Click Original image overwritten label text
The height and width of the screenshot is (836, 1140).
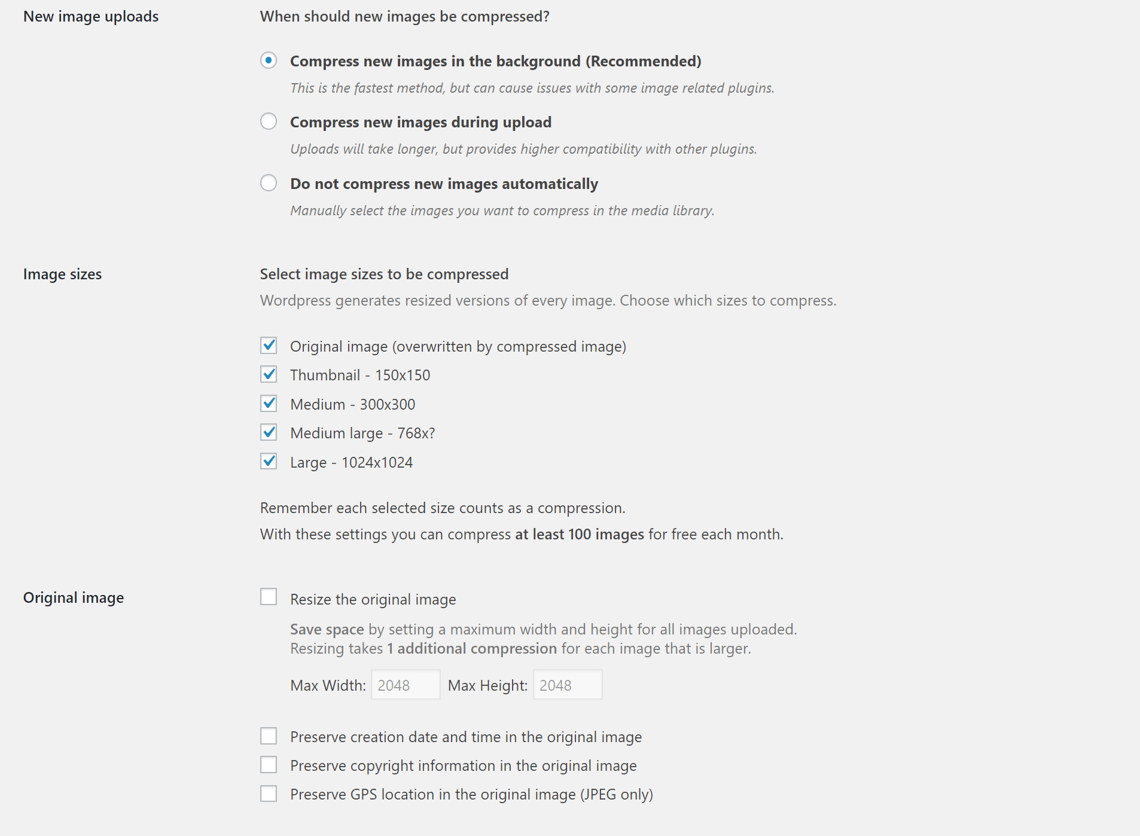point(458,347)
